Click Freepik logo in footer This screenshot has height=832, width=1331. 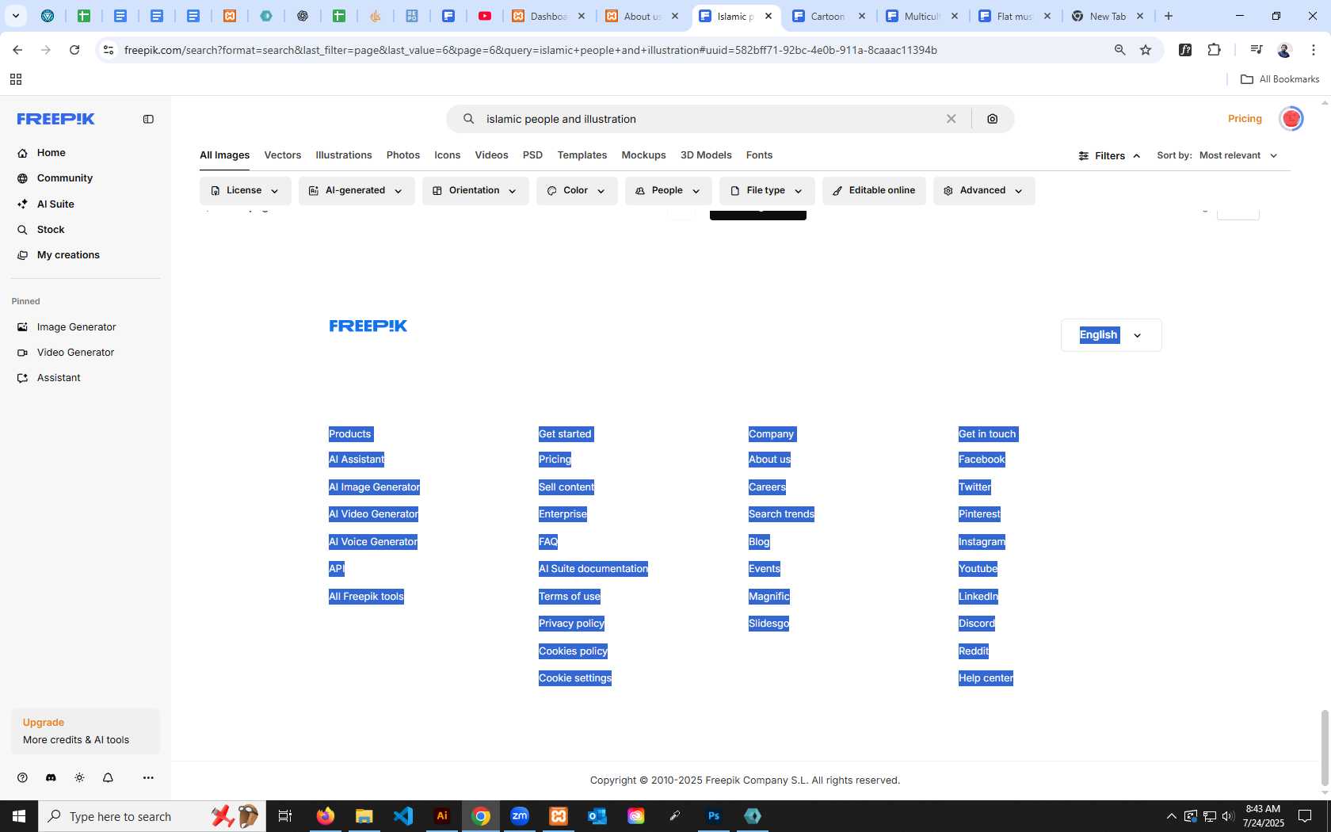point(368,326)
